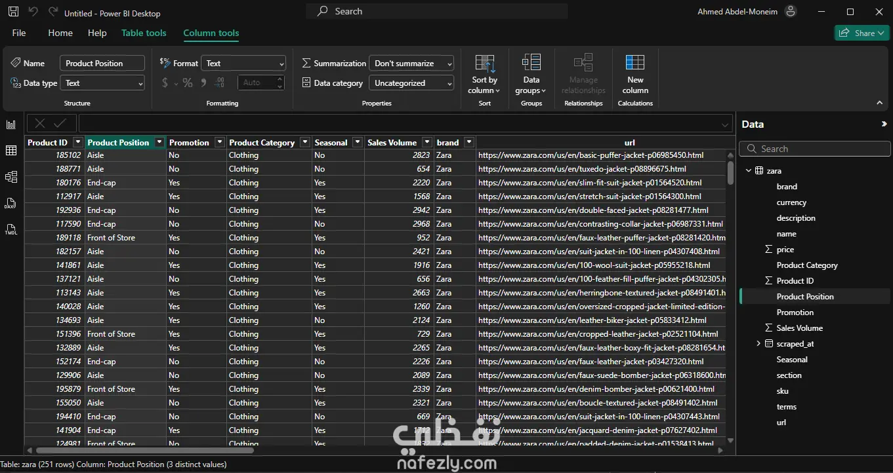Viewport: 893px width, 473px height.
Task: Collapse the Data pane
Action: [884, 124]
